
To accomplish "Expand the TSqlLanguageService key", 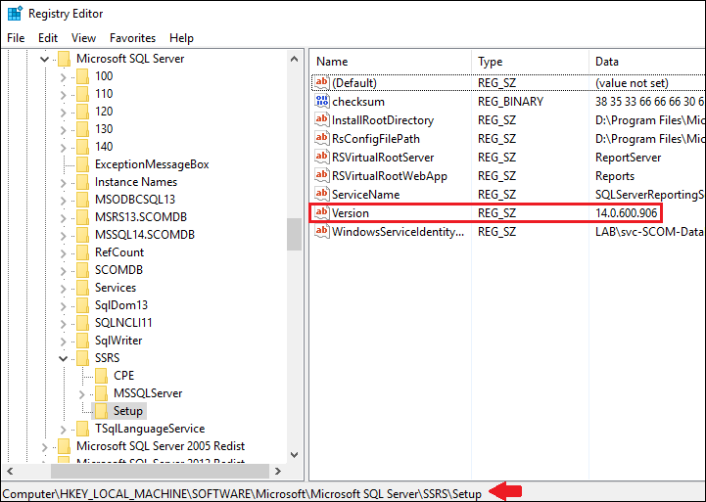I will tap(63, 430).
